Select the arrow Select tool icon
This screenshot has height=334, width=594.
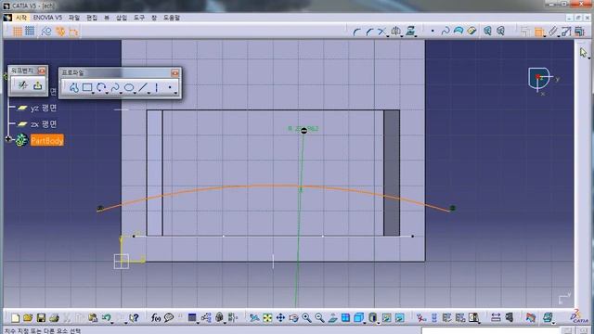point(583,53)
